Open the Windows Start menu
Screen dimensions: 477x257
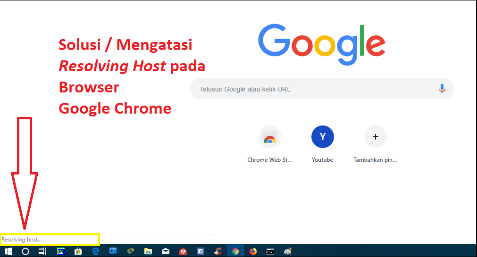pos(8,251)
